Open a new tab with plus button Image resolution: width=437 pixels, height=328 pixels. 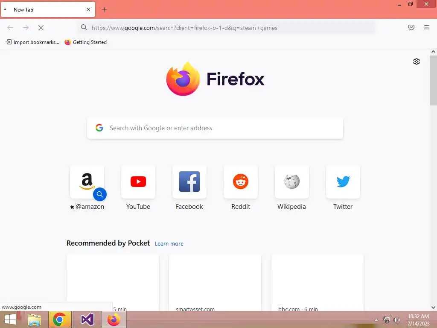point(104,9)
